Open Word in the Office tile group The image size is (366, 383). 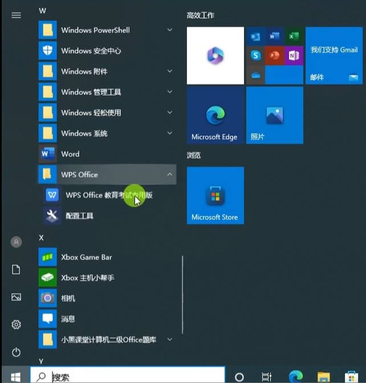point(275,36)
